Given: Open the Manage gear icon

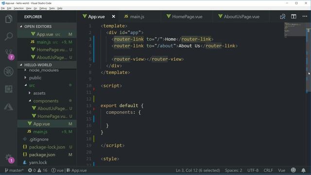Looking at the screenshot, I should click(x=9, y=158).
